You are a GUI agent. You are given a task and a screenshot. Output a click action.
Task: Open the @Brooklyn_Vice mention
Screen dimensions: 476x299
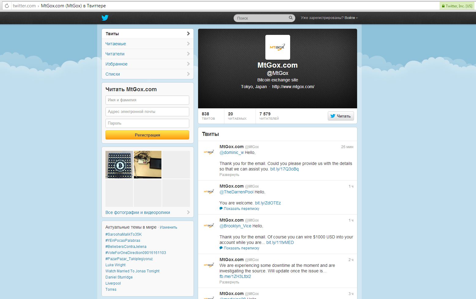(x=235, y=226)
